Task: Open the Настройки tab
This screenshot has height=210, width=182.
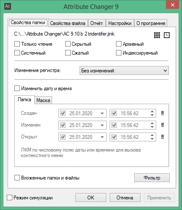Action: click(120, 23)
